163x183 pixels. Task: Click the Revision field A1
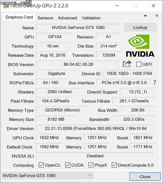click(108, 37)
